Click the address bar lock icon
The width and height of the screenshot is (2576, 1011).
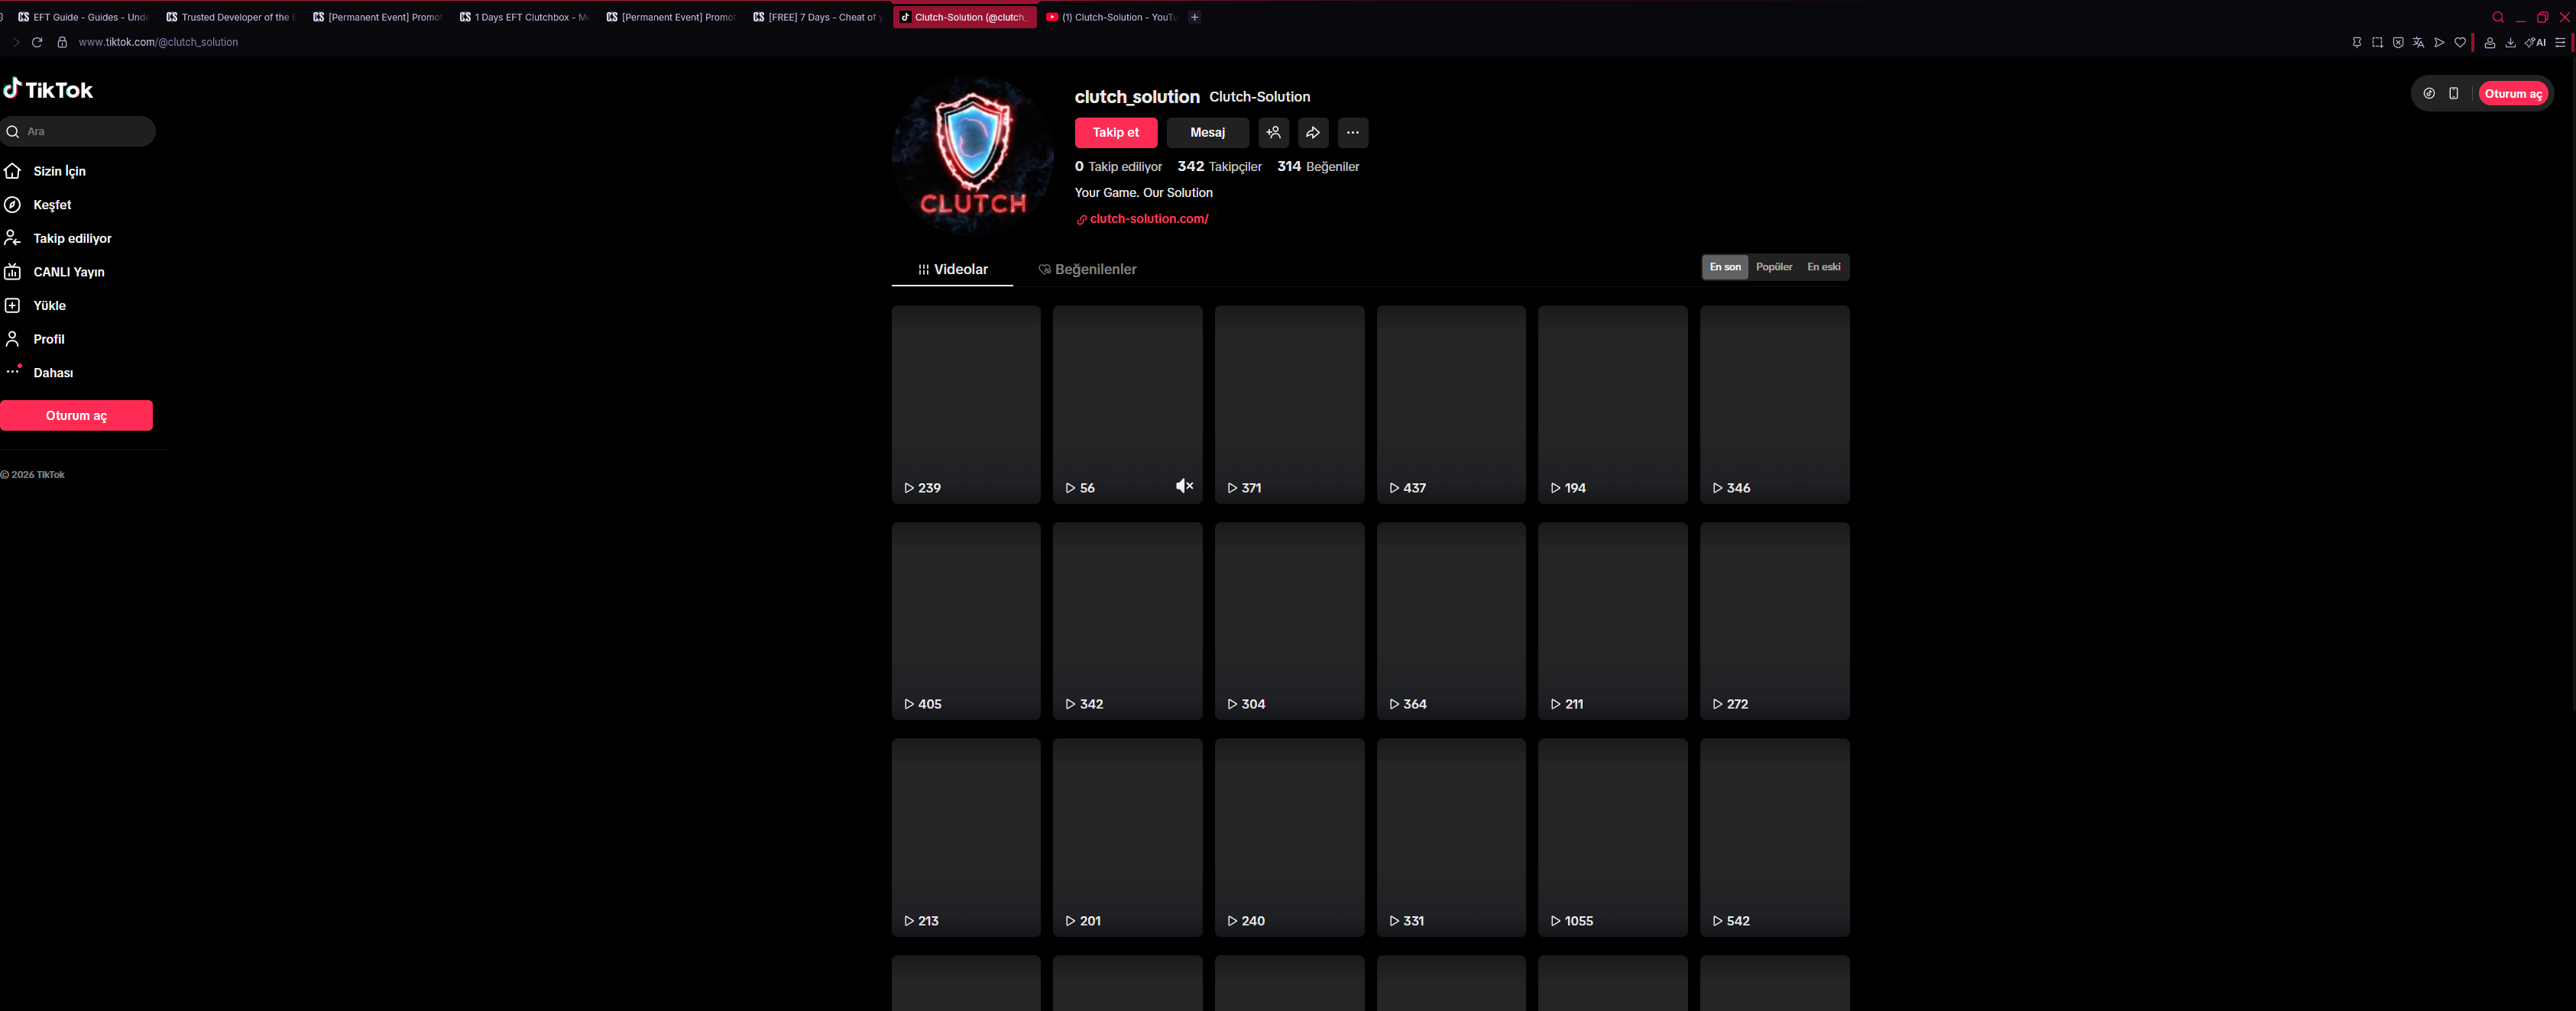pos(62,42)
